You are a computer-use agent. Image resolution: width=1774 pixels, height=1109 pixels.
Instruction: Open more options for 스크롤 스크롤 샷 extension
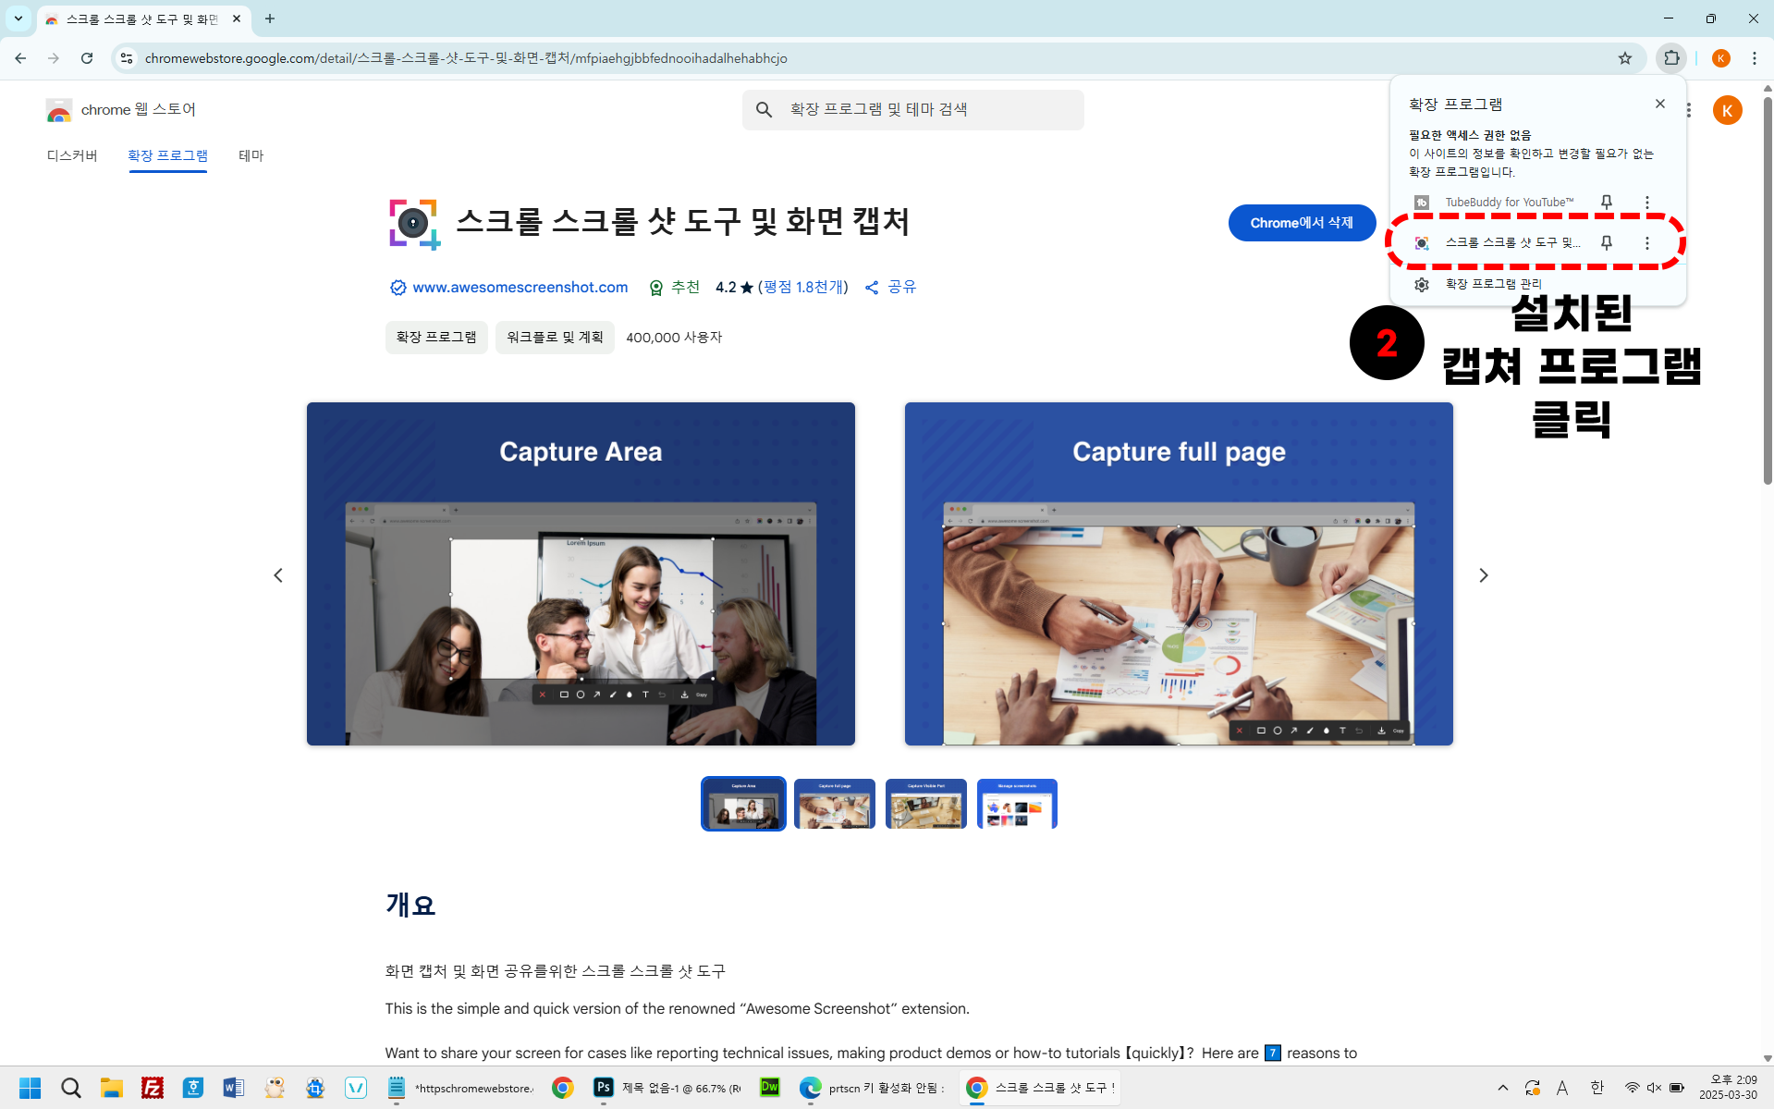click(1646, 242)
